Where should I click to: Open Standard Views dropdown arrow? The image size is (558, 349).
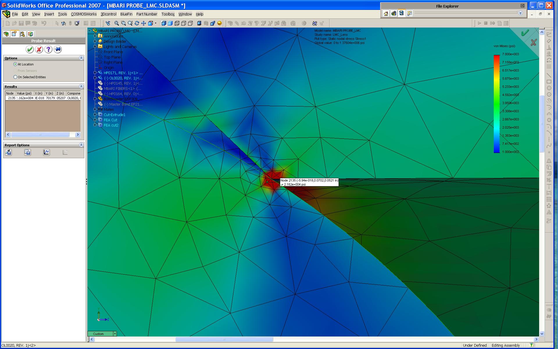155,23
